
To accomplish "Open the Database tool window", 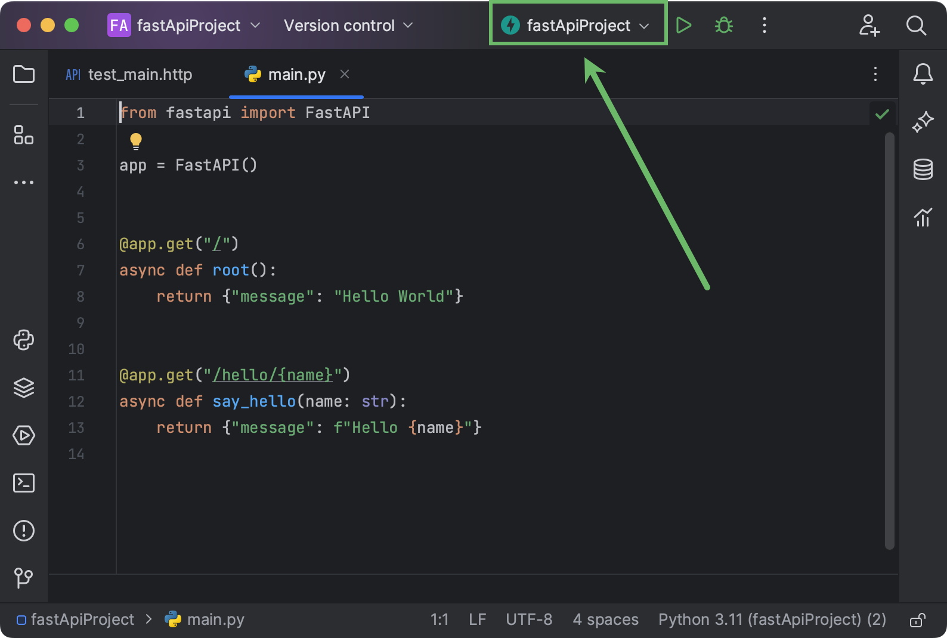I will pos(923,170).
